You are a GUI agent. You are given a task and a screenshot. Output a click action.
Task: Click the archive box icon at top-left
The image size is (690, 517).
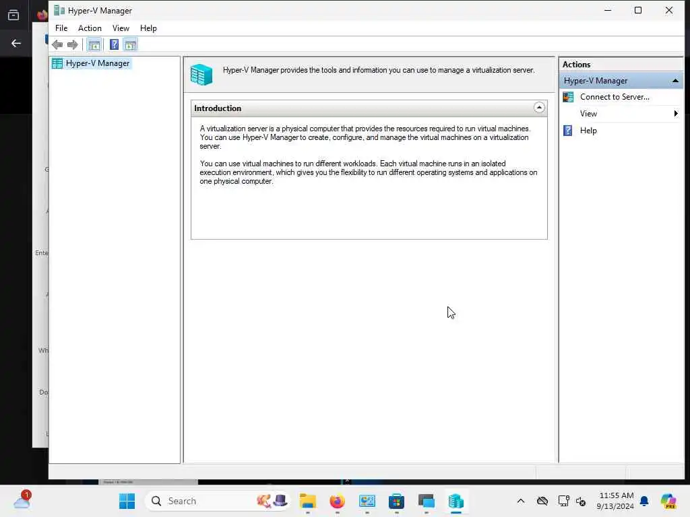(13, 15)
